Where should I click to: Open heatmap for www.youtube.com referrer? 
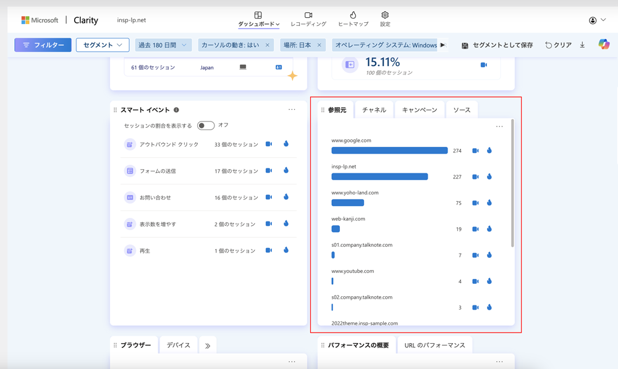point(489,281)
